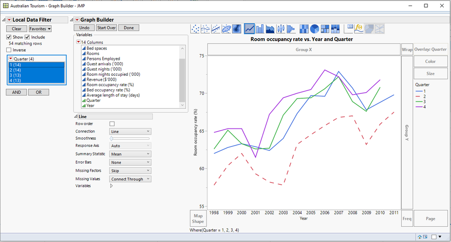451x242 pixels.
Task: Toggle the Show checkbox
Action: 9,37
